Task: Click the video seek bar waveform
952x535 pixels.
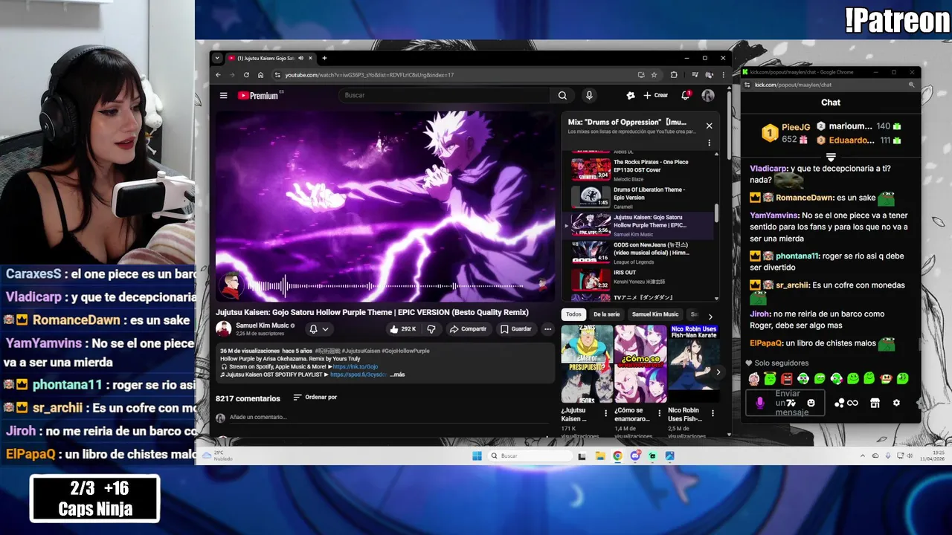Action: (x=387, y=285)
